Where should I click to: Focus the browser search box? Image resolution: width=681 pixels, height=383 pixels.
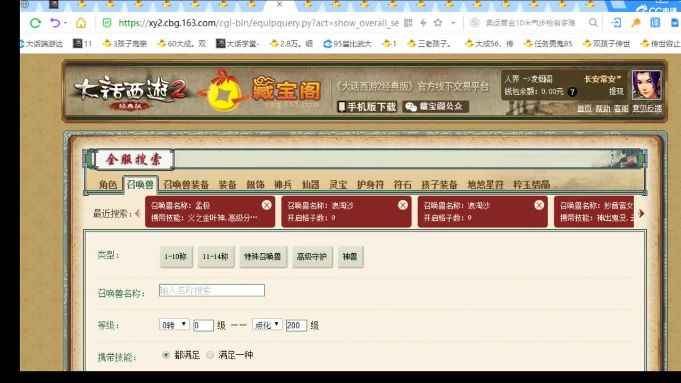(x=530, y=23)
